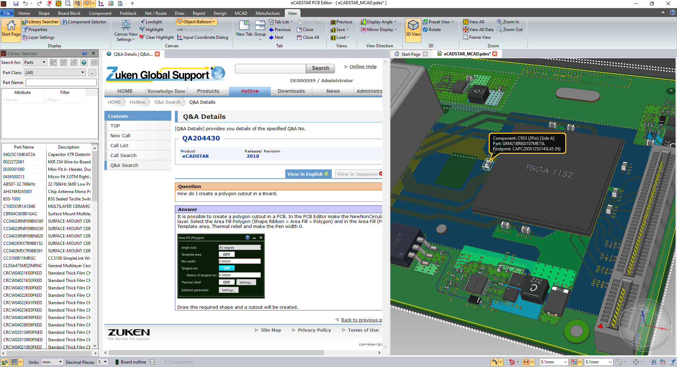The image size is (677, 367).
Task: Toggle the first highlighted icon at status bar left
Action: pos(5,362)
